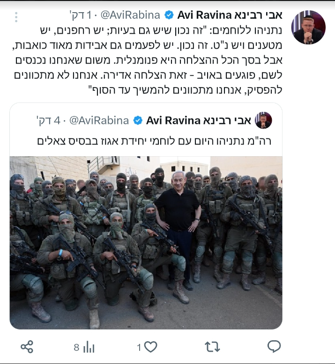Open the @AviRabina handle in quoted tweet

point(99,121)
